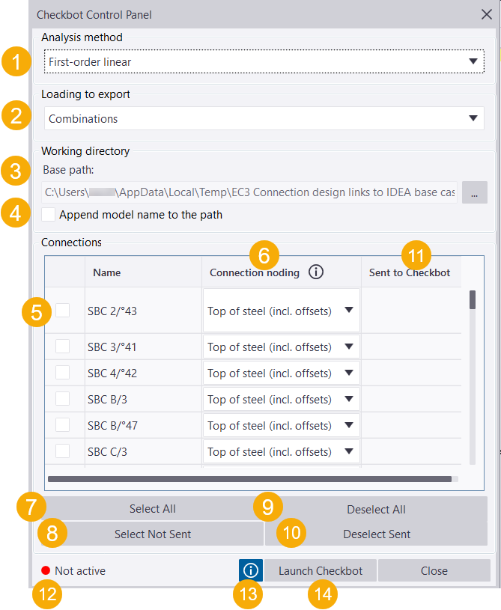This screenshot has width=501, height=610.
Task: Change connection noding for SBC 4/°42
Action: [x=347, y=373]
